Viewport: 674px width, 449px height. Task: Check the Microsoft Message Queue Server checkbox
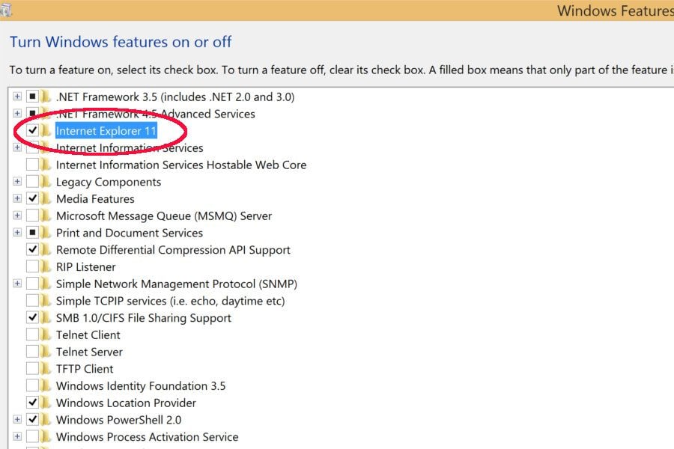coord(33,216)
